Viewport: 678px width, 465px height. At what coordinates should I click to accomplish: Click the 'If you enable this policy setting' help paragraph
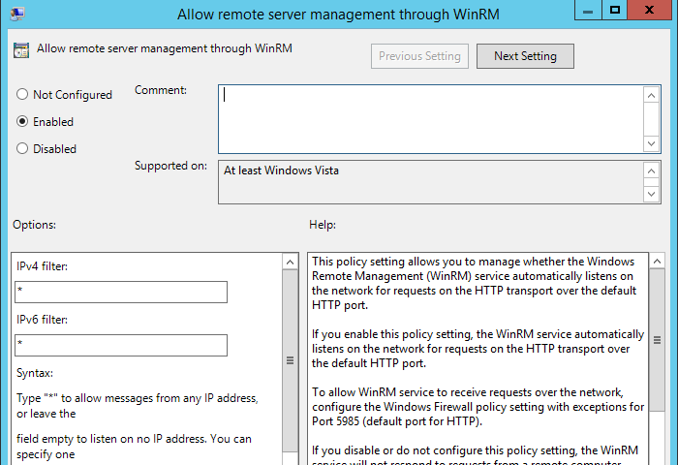[478, 349]
